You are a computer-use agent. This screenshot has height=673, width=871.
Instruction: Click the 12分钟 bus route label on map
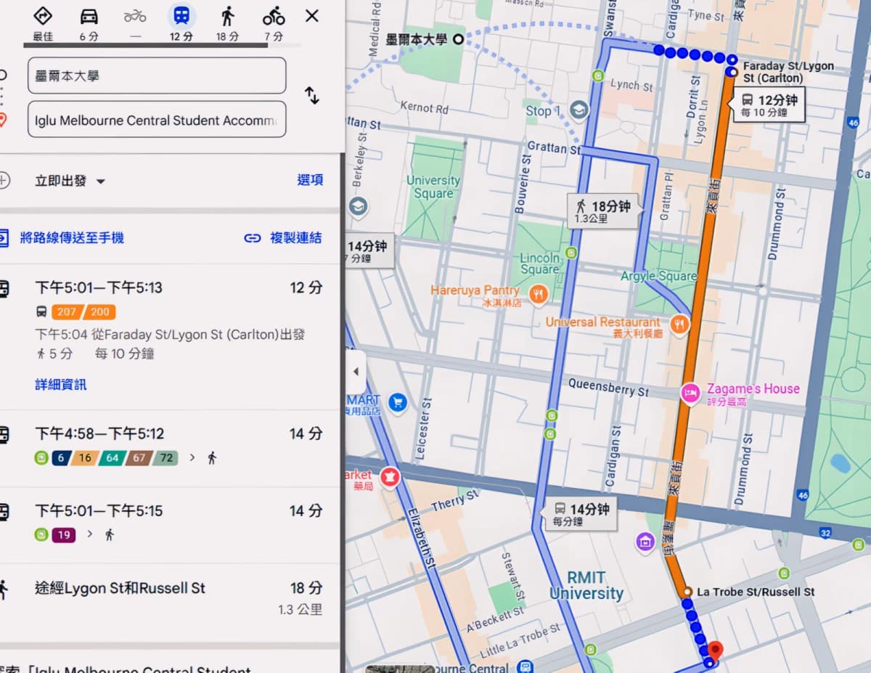(769, 105)
